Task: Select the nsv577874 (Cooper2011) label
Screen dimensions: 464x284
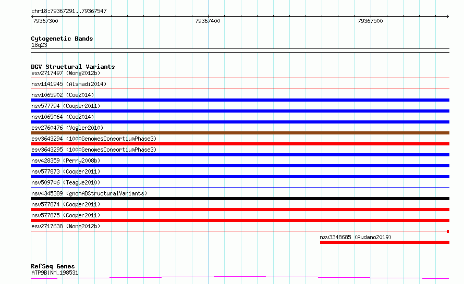Action: point(66,204)
